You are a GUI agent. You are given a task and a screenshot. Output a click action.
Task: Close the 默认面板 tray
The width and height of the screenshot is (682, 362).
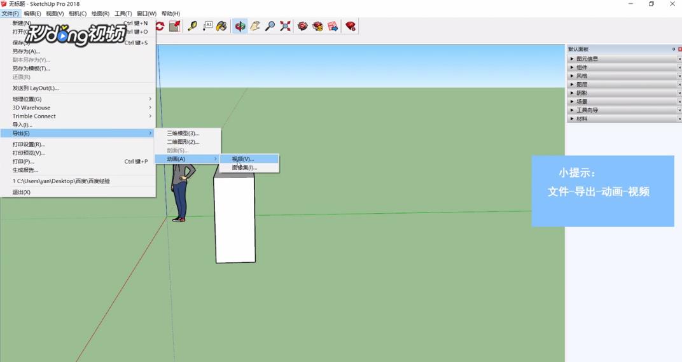(679, 49)
